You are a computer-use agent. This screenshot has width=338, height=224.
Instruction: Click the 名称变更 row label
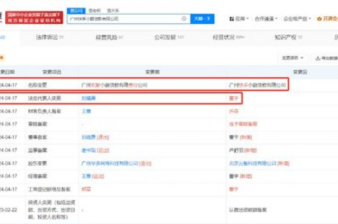pyautogui.click(x=37, y=85)
